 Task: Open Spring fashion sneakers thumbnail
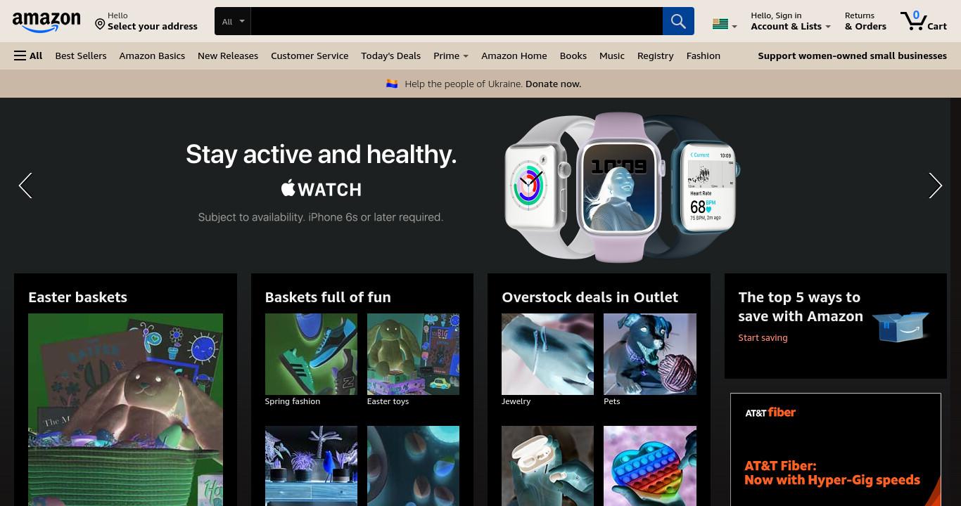point(311,354)
